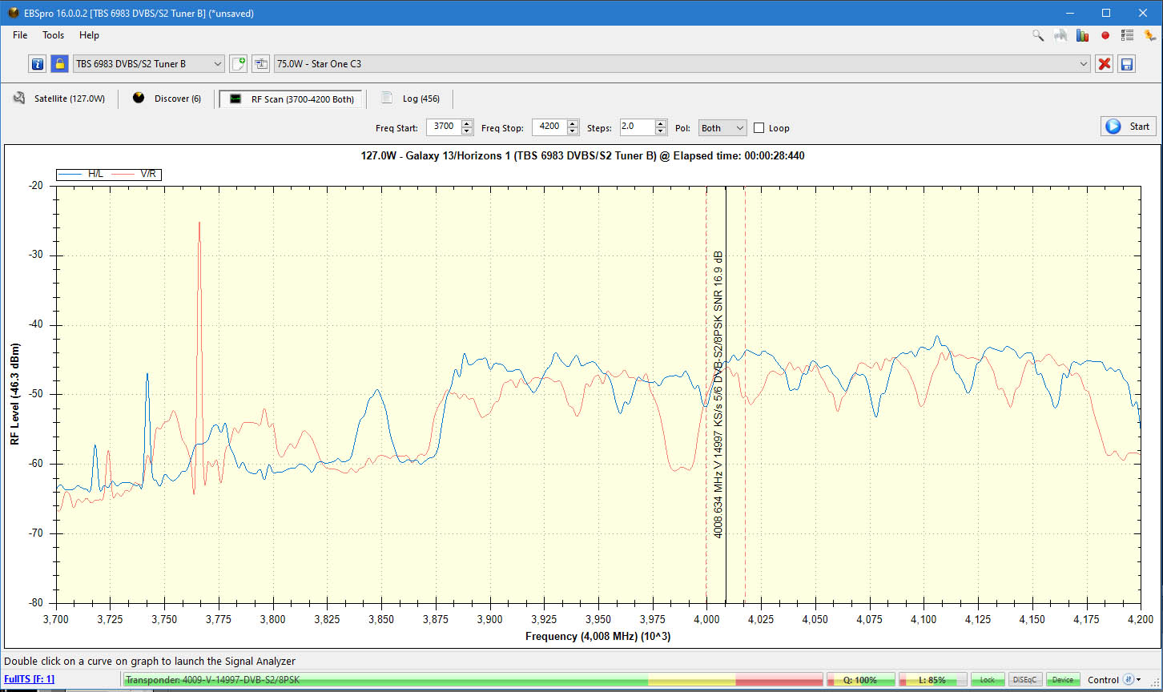Click the L: 85% level bar
The width and height of the screenshot is (1163, 692).
point(933,680)
